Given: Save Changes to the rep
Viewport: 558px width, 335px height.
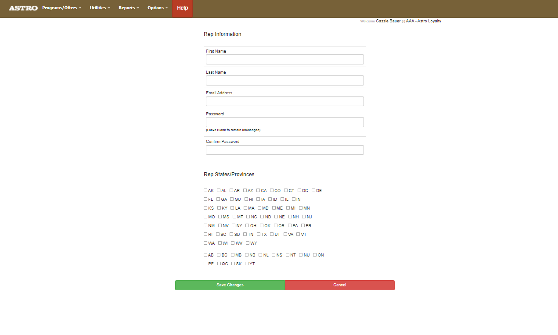Looking at the screenshot, I should tap(230, 285).
